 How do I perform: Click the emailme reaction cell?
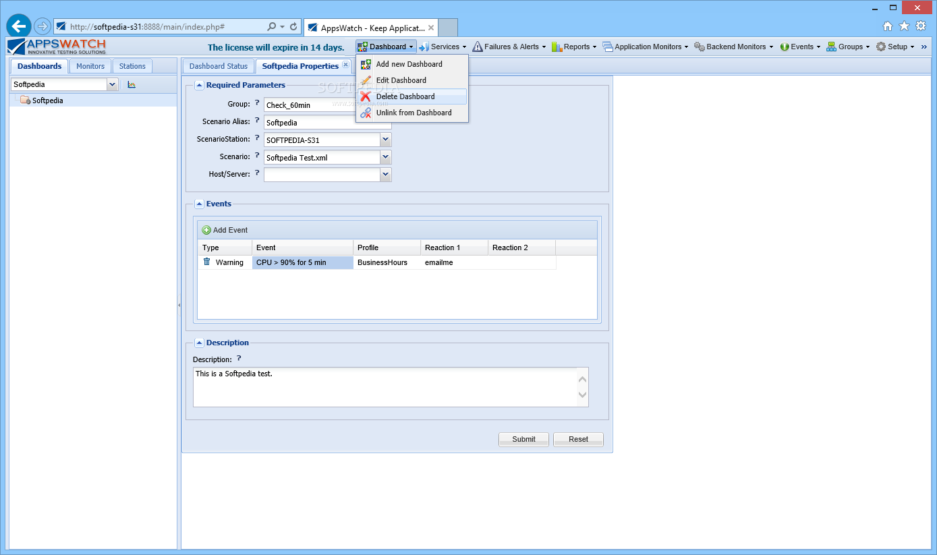(x=455, y=262)
